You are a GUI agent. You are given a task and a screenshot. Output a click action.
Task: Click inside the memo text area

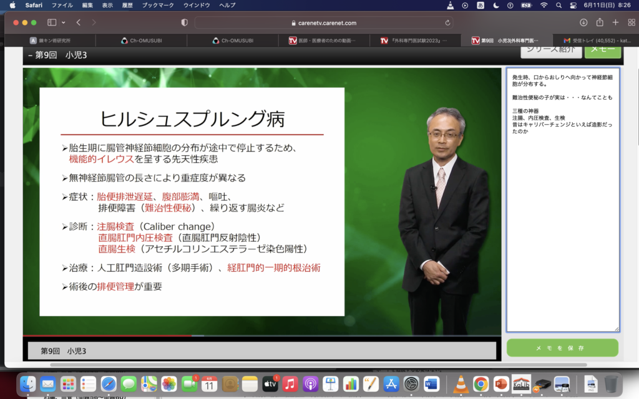pyautogui.click(x=562, y=218)
